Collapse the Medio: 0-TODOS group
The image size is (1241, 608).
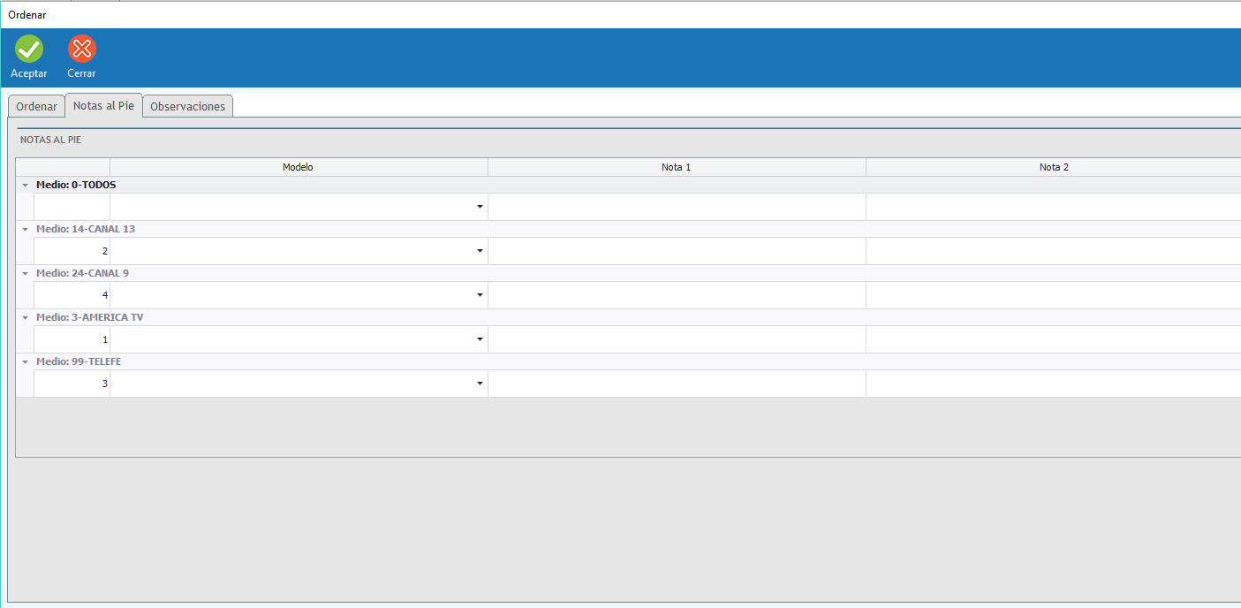[x=26, y=186]
